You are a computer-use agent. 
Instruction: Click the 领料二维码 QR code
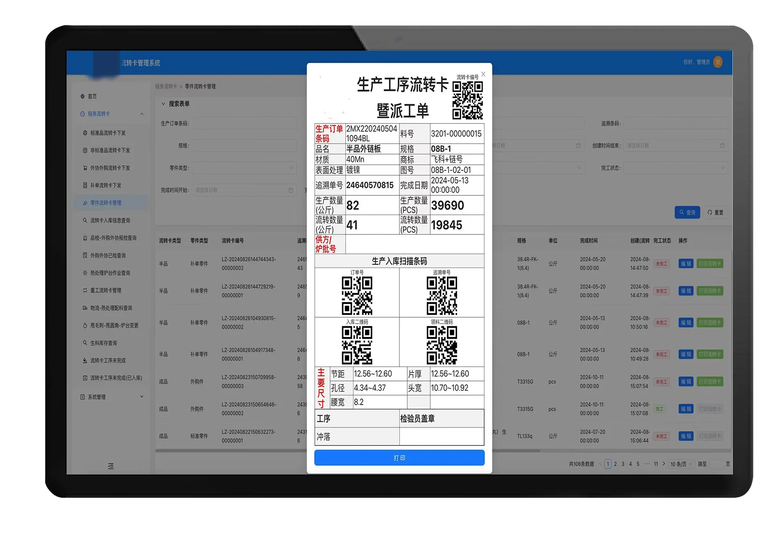442,345
